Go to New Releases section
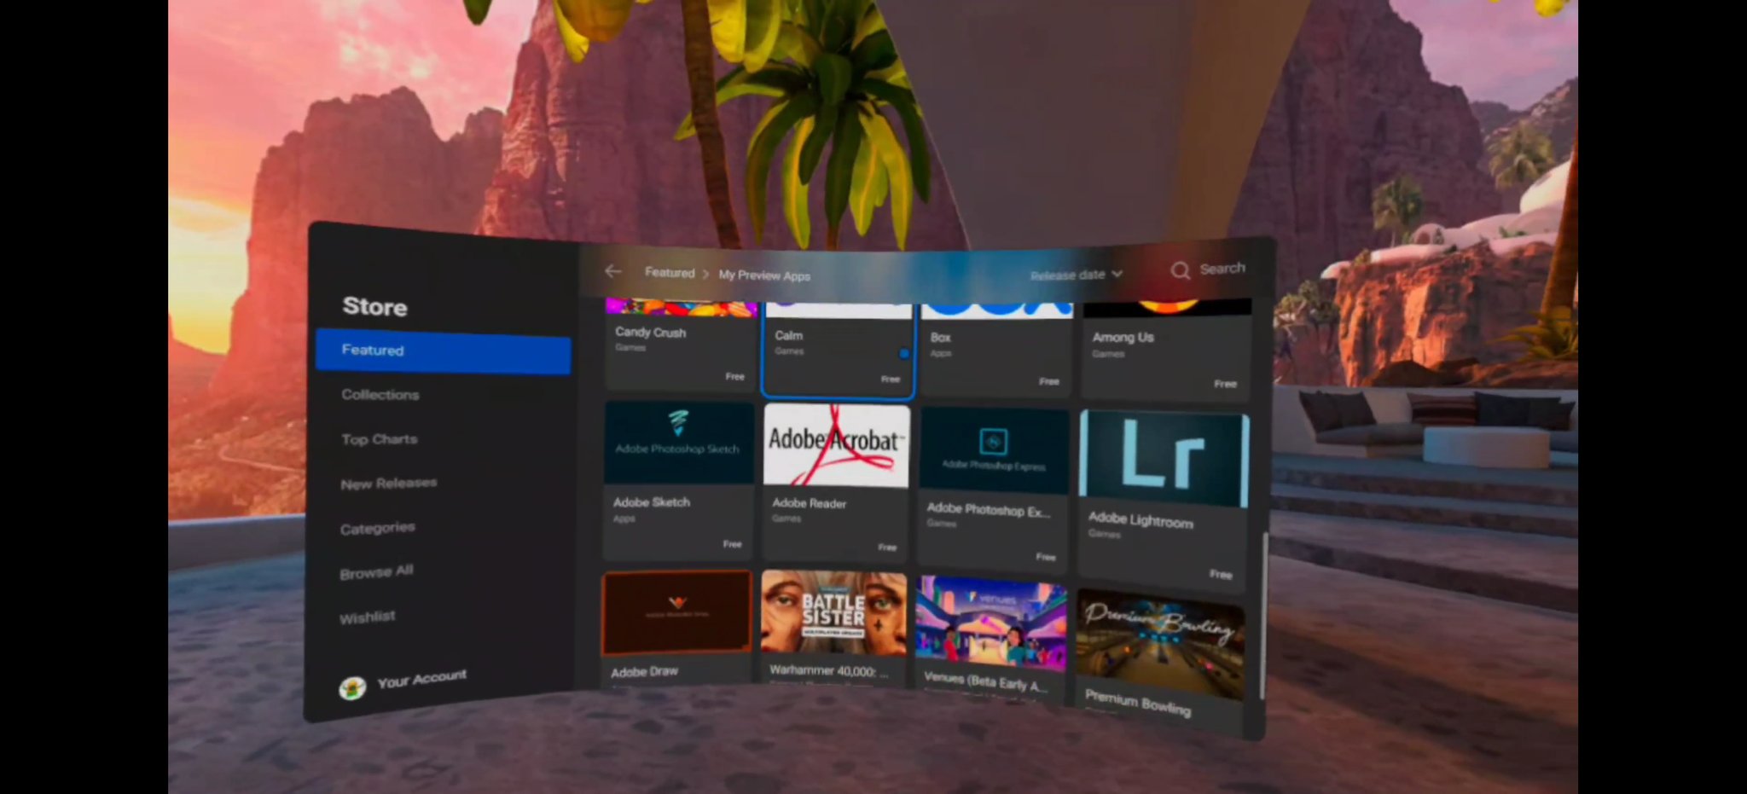This screenshot has height=794, width=1747. [x=388, y=484]
